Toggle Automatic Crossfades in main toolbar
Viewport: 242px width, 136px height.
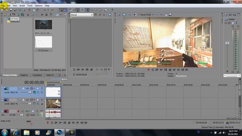[x=65, y=10]
